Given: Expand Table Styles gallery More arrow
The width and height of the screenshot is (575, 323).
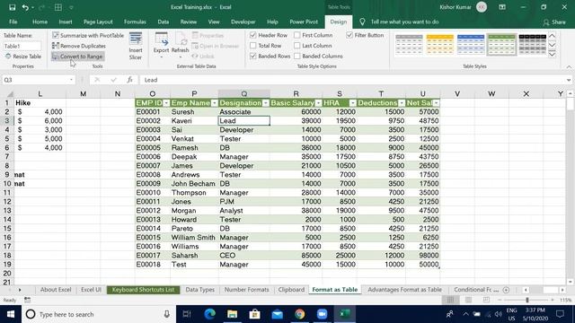Looking at the screenshot, I should (552, 55).
